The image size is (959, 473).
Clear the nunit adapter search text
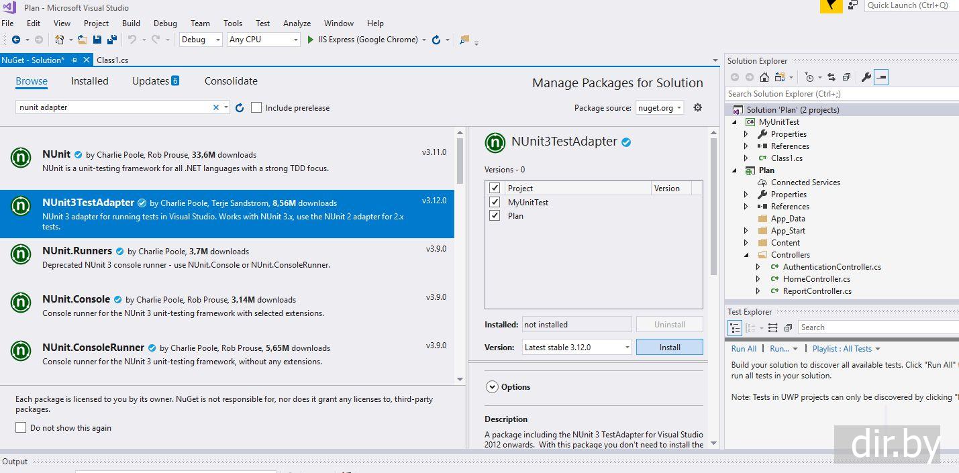tap(216, 107)
